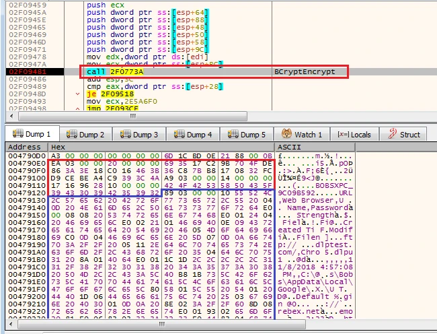Click dump address 00479190
437x334 pixels.
pos(27,244)
